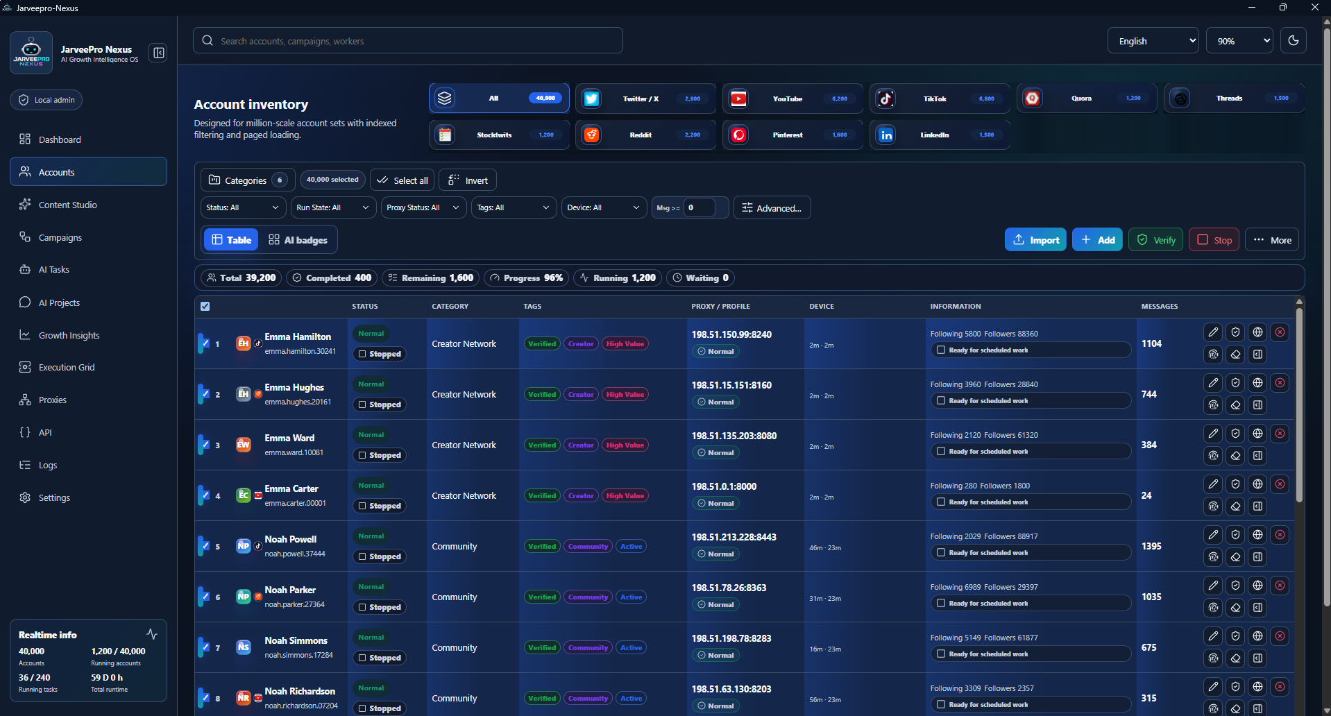
Task: Go to Content Studio in sidebar
Action: [x=88, y=205]
